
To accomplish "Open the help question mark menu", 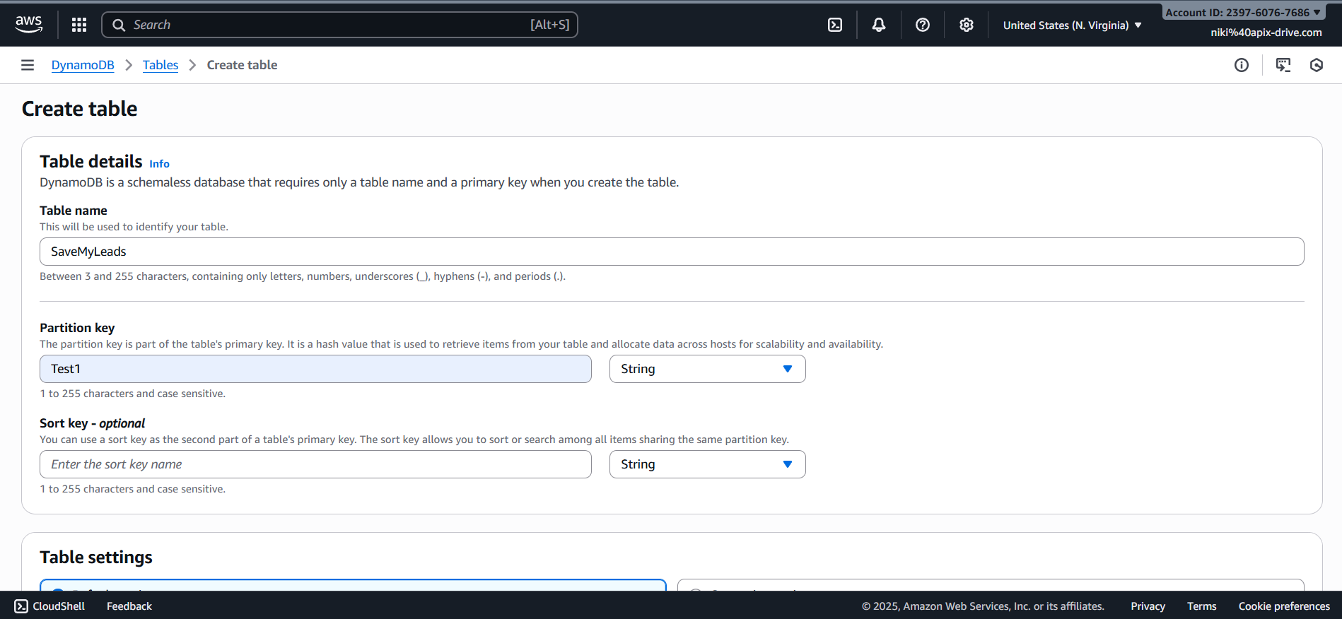I will pos(923,25).
